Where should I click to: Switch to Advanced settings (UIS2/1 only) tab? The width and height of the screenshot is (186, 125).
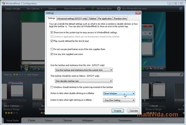(x=72, y=19)
